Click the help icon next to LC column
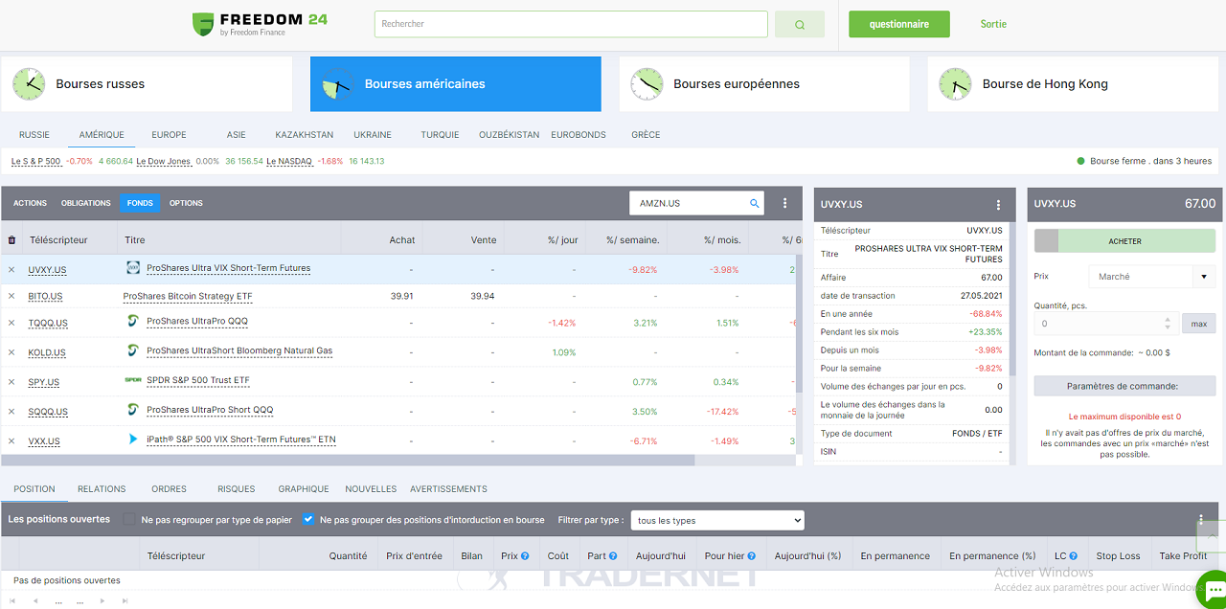 1075,556
